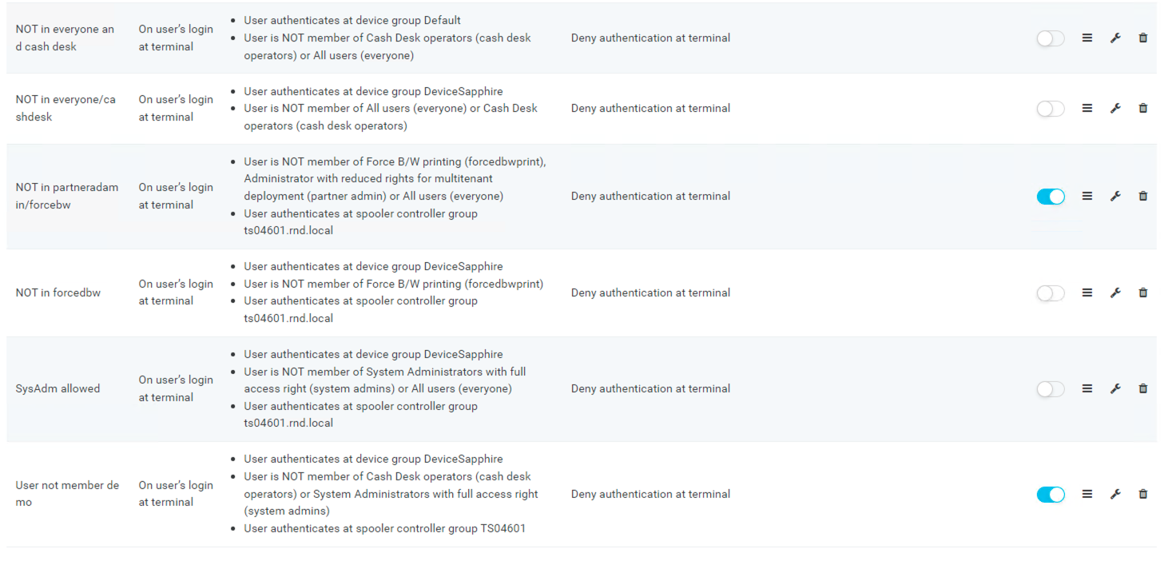Edit the 'NOT in everyone/cashdesk' rule via wrench
Image resolution: width=1164 pixels, height=569 pixels.
(1115, 109)
